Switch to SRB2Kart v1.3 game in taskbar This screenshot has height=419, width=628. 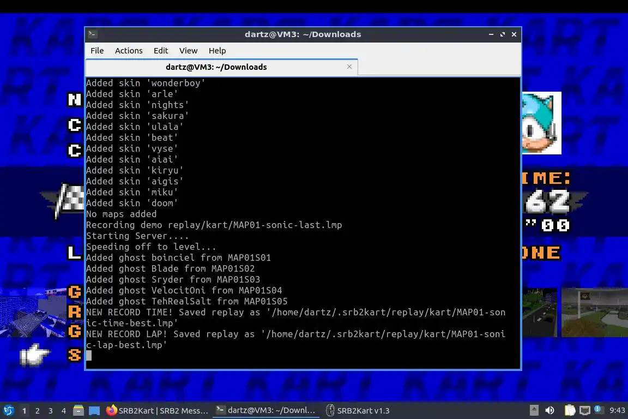357,411
